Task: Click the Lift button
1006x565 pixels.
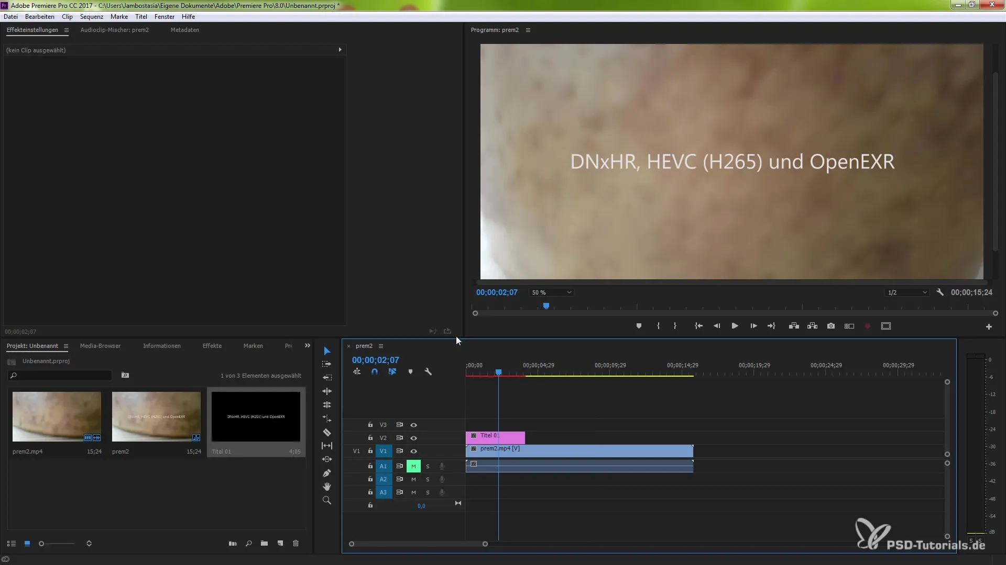Action: [794, 326]
